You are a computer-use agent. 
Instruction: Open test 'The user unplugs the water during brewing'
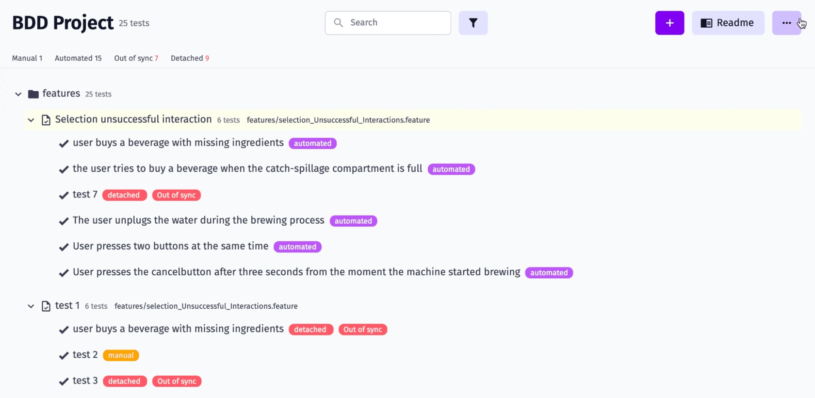point(198,220)
